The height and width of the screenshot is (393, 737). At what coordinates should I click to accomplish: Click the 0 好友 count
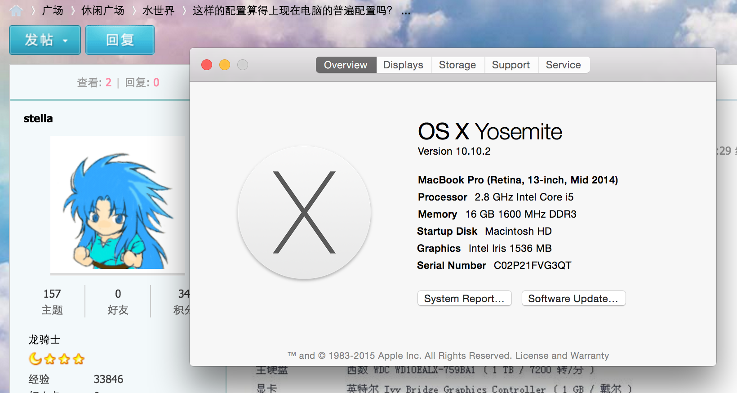(118, 301)
